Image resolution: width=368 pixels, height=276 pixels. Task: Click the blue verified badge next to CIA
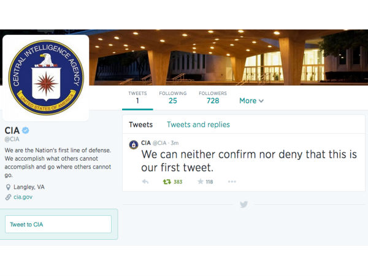point(25,130)
